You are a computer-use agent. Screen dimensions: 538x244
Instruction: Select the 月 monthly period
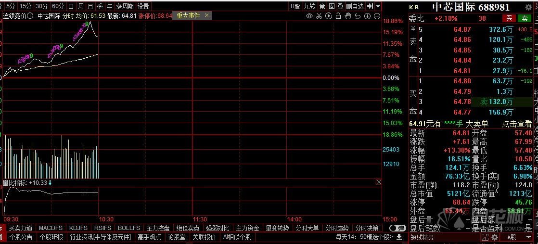90,6
